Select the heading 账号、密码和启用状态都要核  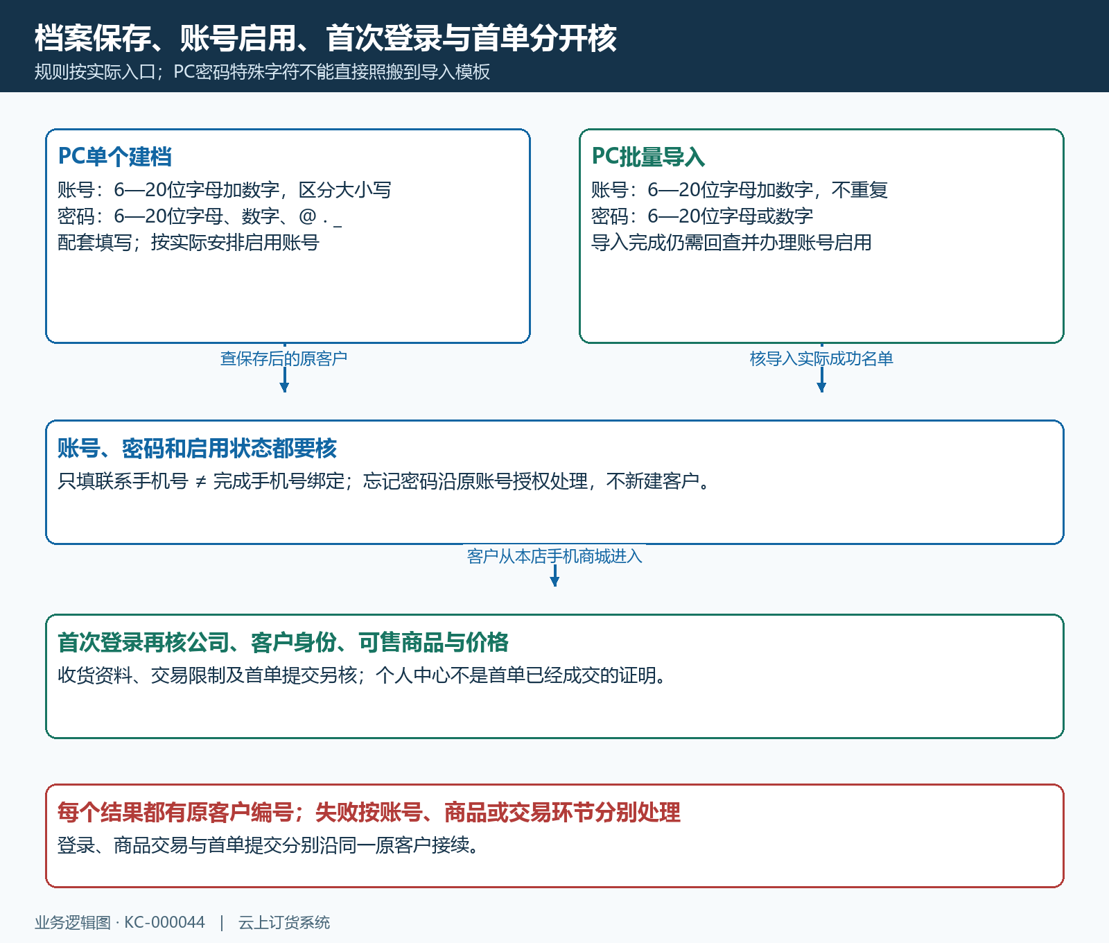tap(197, 449)
